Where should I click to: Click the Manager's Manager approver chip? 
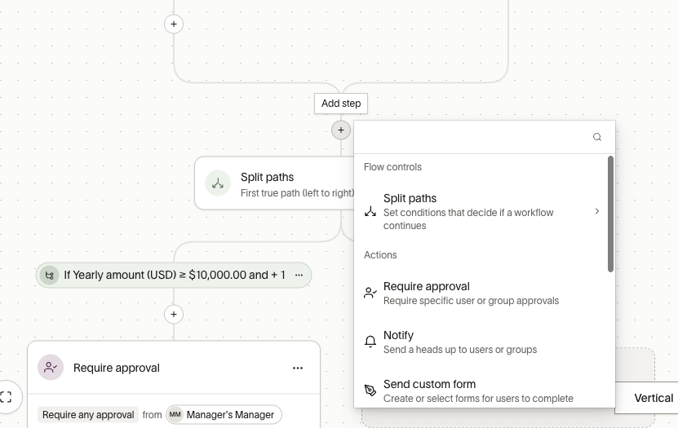click(224, 415)
